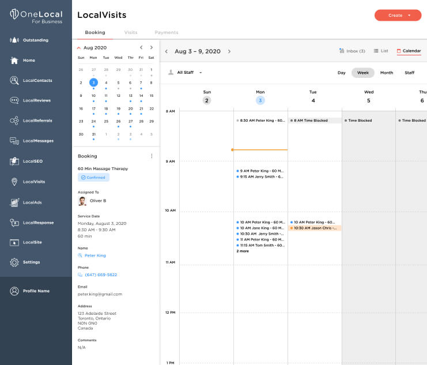Go to next week arrow
The width and height of the screenshot is (427, 365).
(x=229, y=51)
